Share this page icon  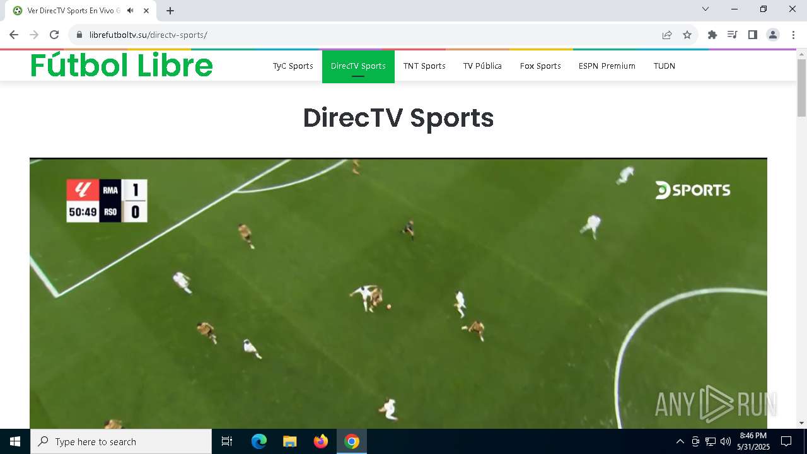[x=667, y=35]
